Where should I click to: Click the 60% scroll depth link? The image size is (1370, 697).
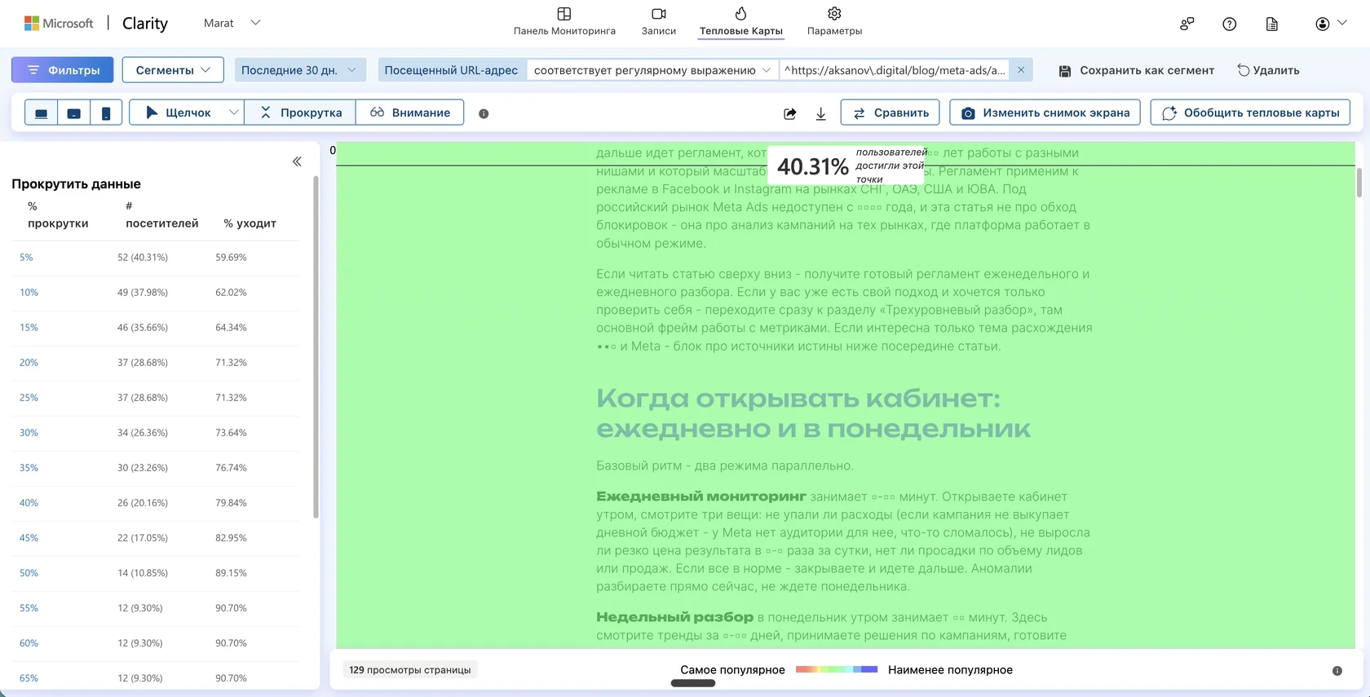pos(29,643)
